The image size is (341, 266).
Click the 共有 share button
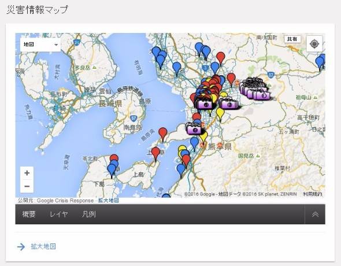(292, 39)
